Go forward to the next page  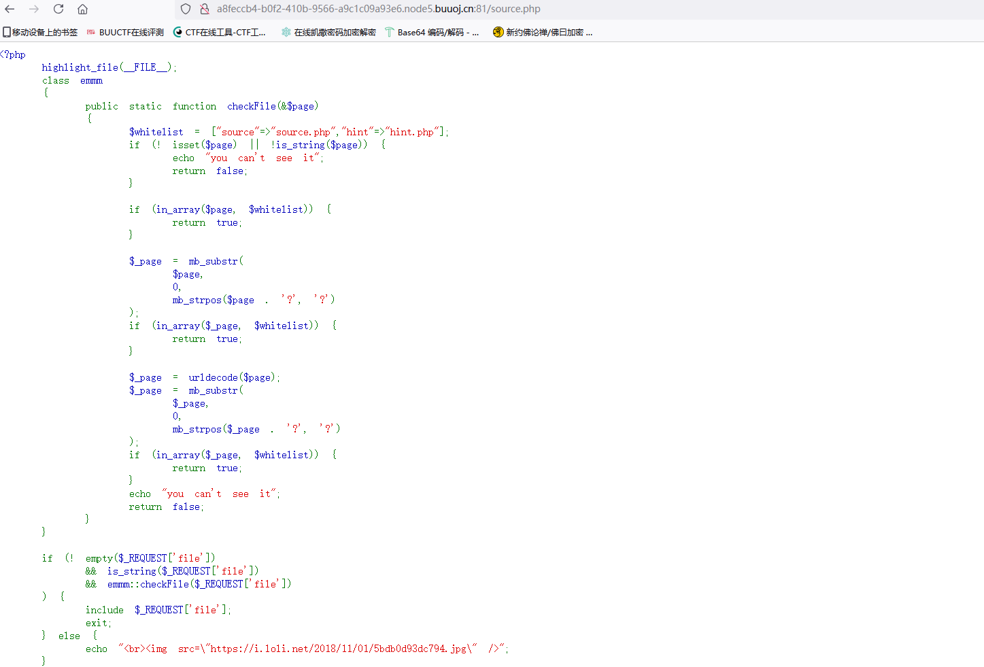pyautogui.click(x=34, y=9)
